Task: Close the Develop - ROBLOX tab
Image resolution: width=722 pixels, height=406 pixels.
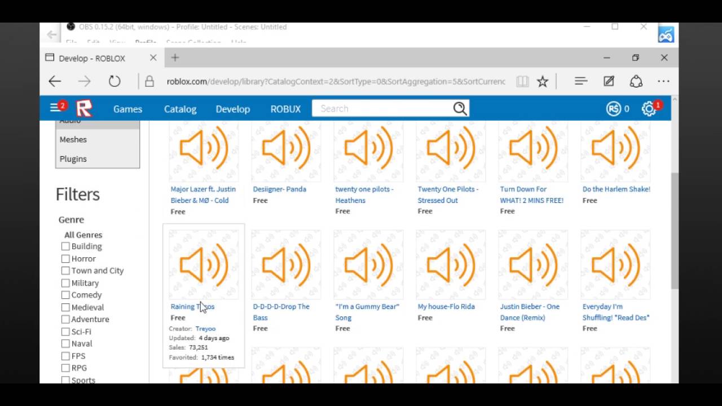Action: coord(153,58)
